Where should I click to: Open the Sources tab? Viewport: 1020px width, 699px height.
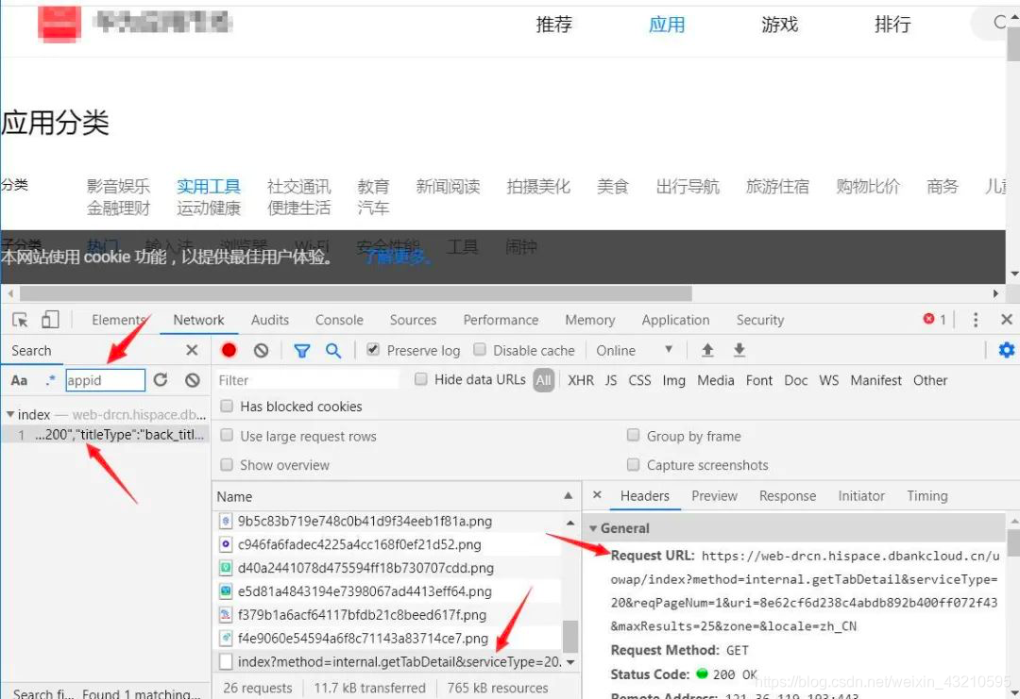tap(413, 320)
